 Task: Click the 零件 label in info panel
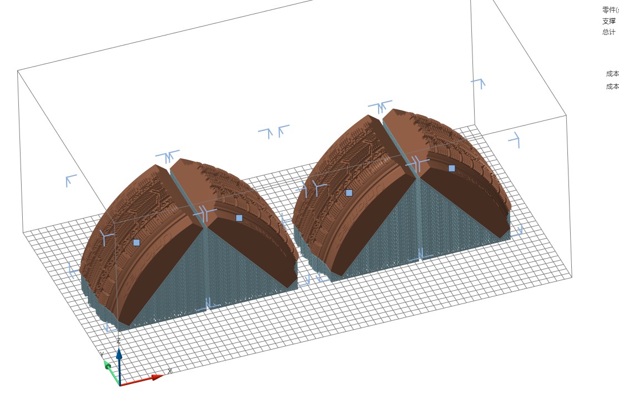610,10
